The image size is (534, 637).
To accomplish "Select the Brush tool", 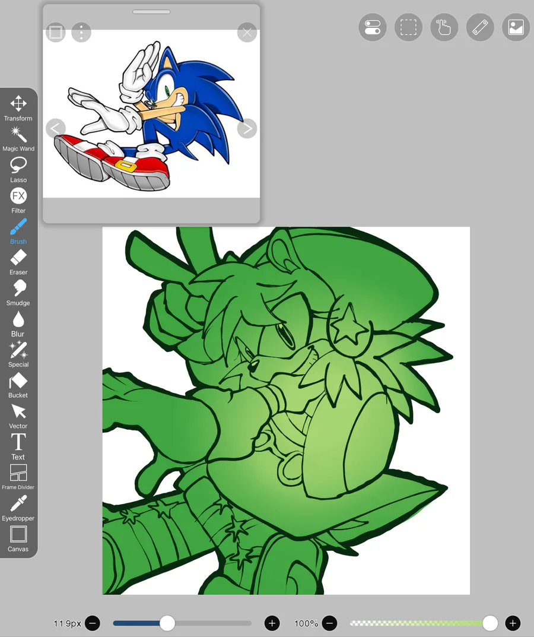I will click(18, 232).
